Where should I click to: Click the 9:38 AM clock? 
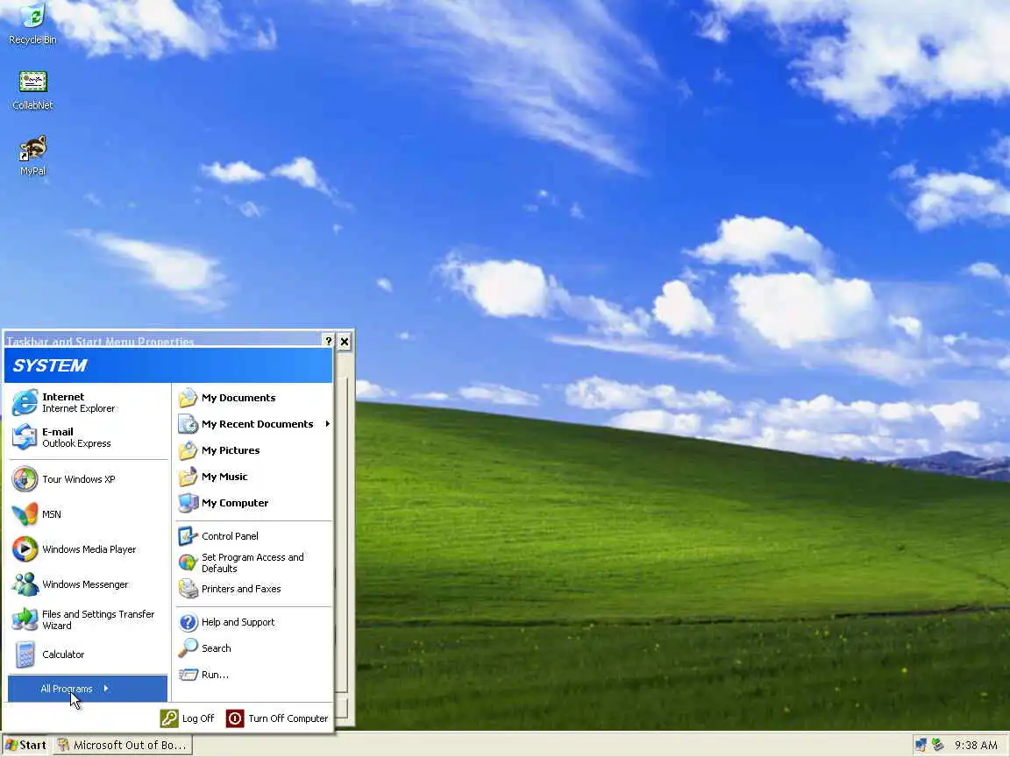tap(976, 746)
